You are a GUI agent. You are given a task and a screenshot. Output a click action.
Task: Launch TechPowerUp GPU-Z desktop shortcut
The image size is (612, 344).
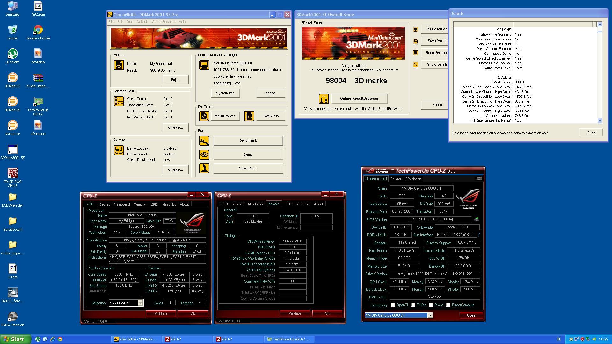[x=38, y=106]
